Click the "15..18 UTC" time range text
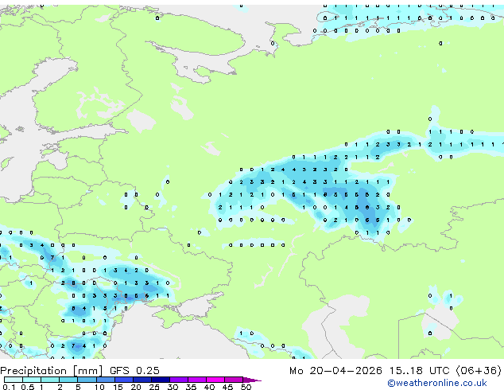504x390 pixels. 419,371
